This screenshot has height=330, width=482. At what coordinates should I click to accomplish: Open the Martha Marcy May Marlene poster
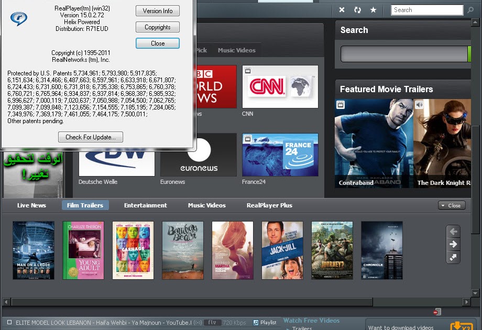click(x=233, y=250)
